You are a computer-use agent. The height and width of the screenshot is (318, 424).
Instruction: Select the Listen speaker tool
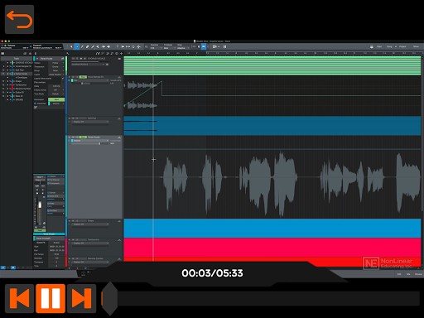pos(108,46)
